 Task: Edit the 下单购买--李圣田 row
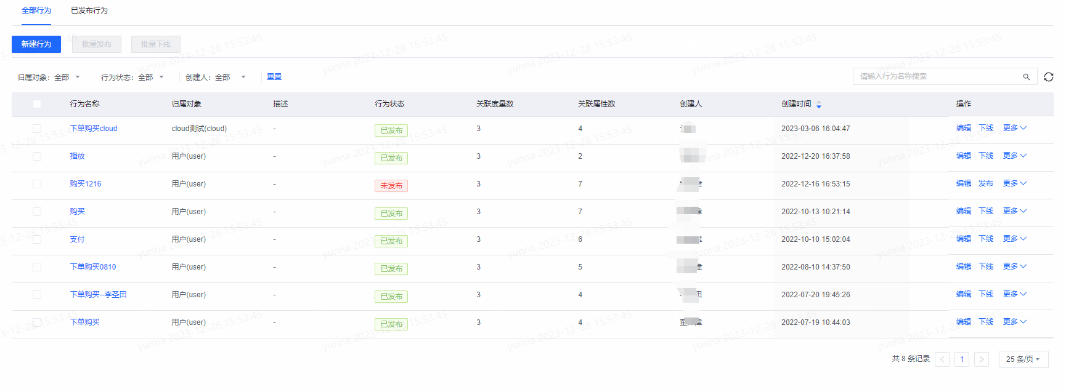(x=964, y=294)
